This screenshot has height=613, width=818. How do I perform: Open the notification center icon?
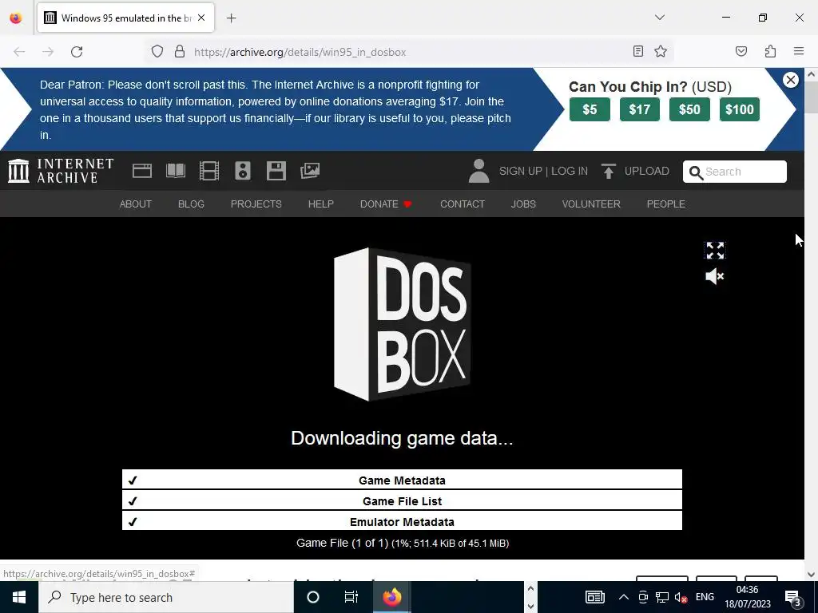pyautogui.click(x=793, y=597)
